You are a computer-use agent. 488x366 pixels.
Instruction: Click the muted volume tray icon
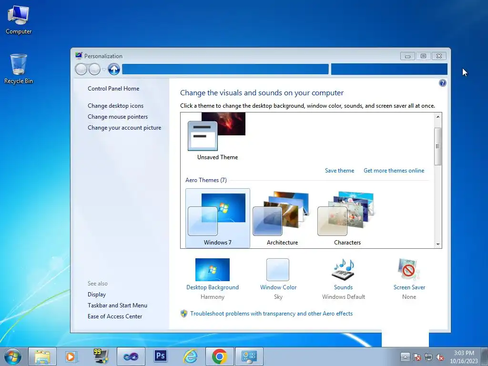[440, 357]
